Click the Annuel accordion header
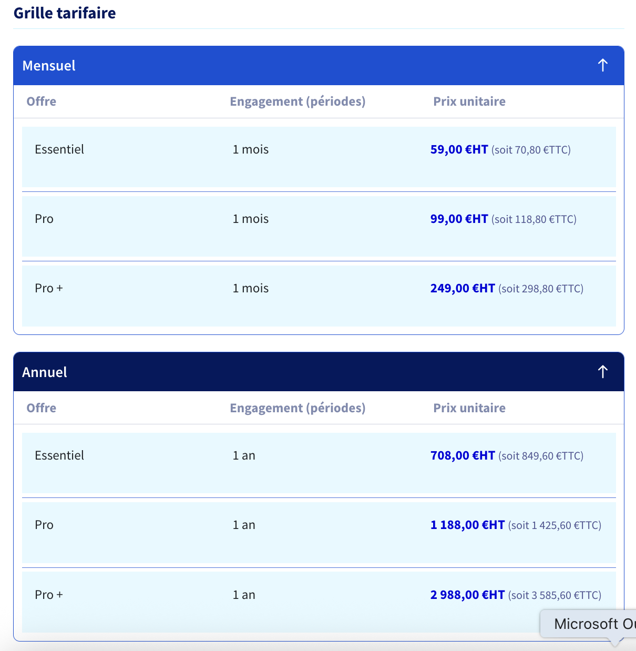This screenshot has width=636, height=651. click(319, 372)
